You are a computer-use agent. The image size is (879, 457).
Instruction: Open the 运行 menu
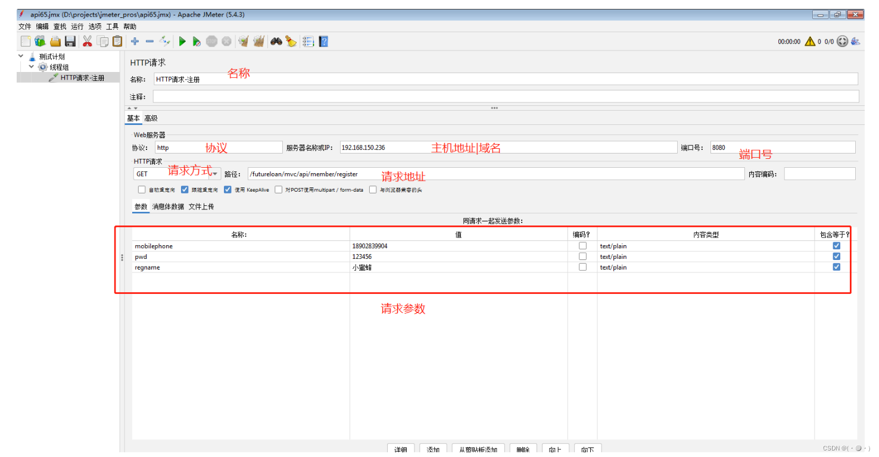77,27
